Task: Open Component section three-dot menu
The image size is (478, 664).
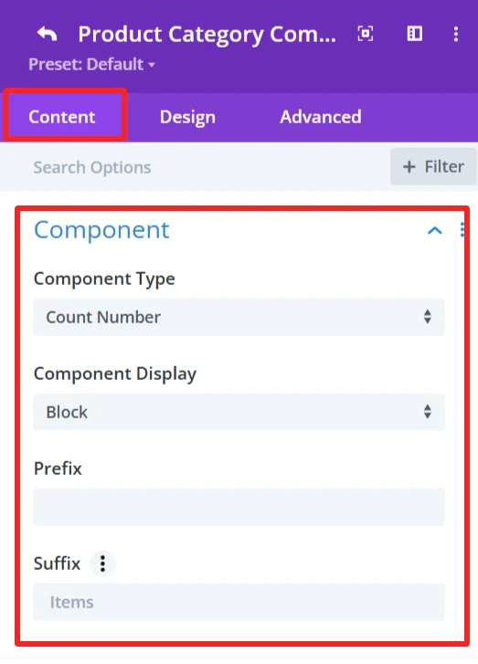Action: [462, 230]
